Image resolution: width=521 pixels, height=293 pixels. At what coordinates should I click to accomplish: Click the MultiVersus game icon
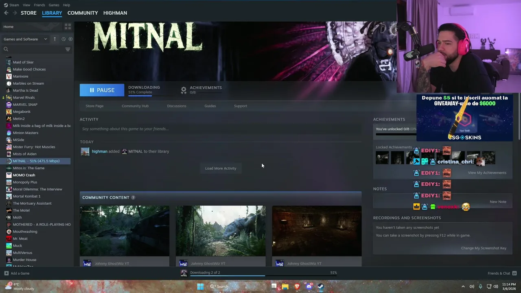pos(9,253)
